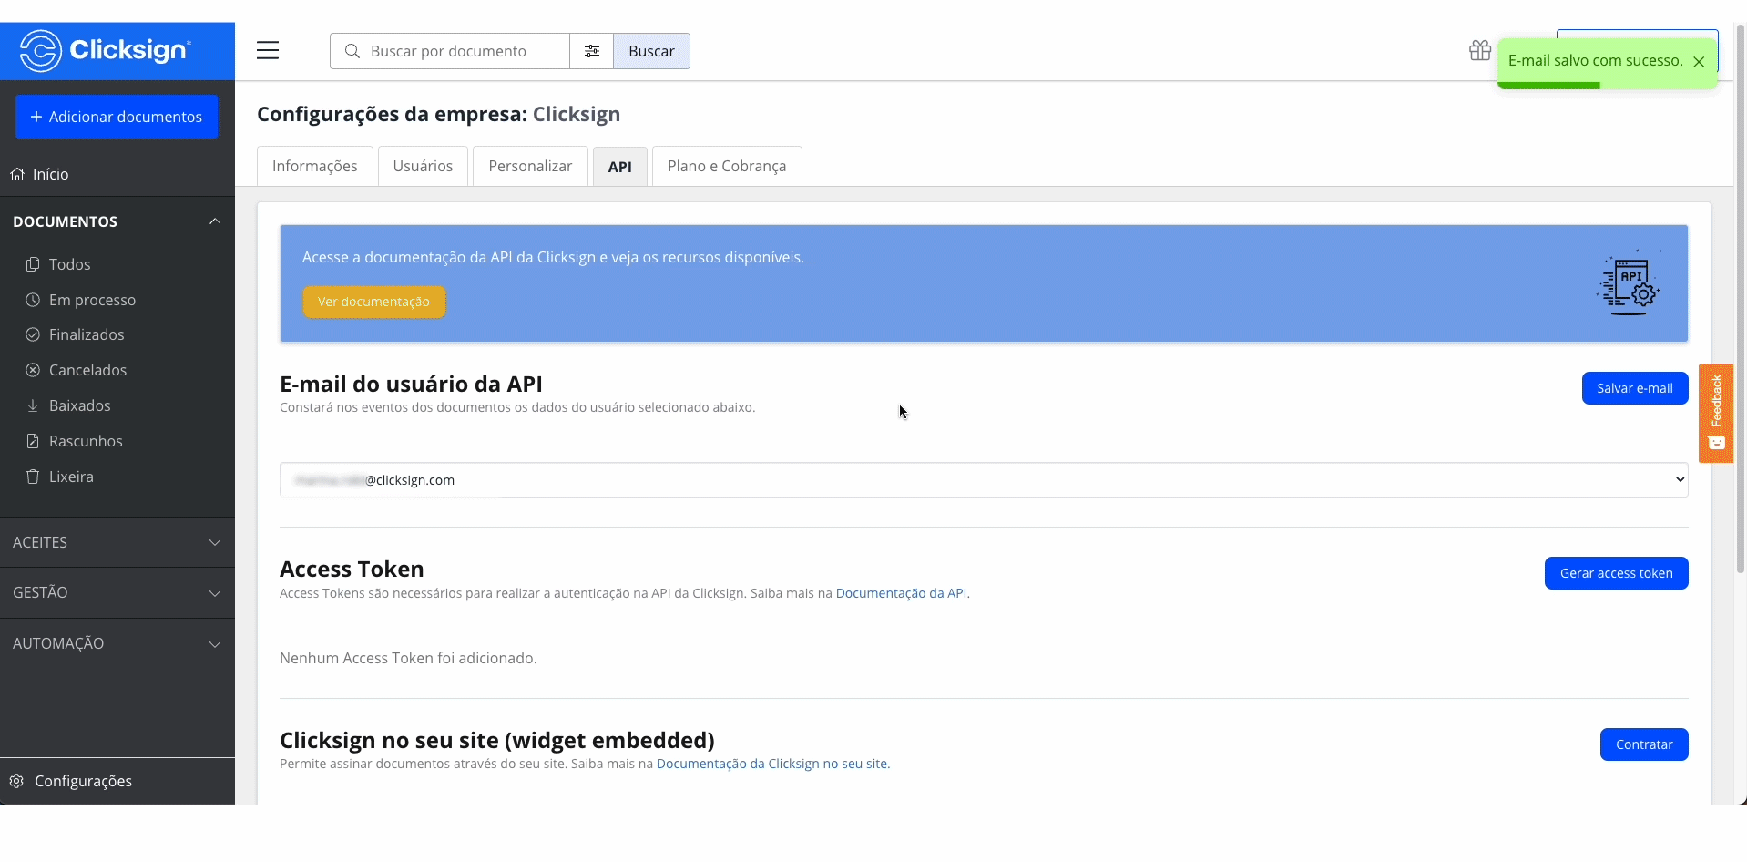The height and width of the screenshot is (862, 1747).
Task: Open Cancelados documents
Action: coord(87,370)
